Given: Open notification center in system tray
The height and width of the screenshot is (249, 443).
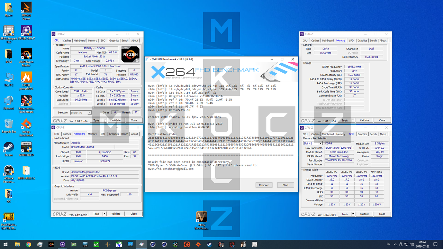Looking at the screenshot, I should (435, 244).
